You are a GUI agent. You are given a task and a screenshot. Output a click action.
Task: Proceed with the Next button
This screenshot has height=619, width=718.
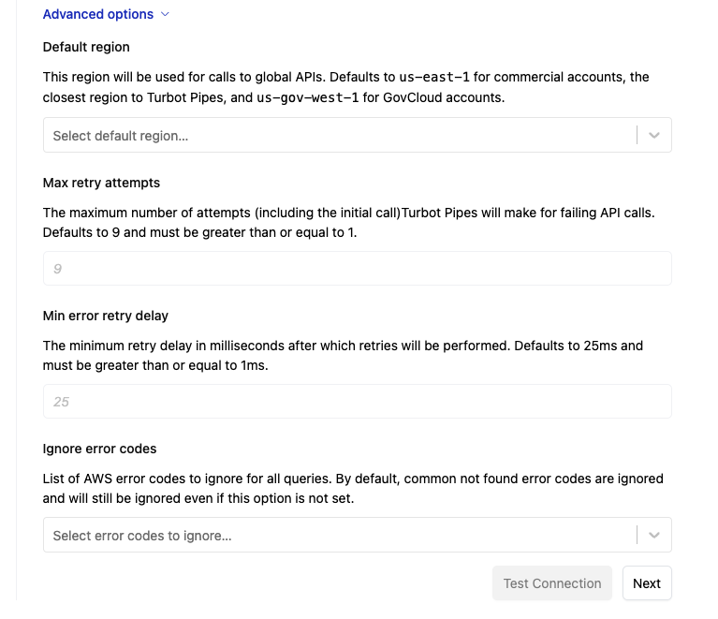647,583
